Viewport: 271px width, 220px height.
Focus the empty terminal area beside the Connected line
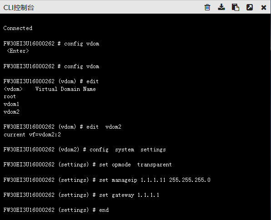click(151, 28)
